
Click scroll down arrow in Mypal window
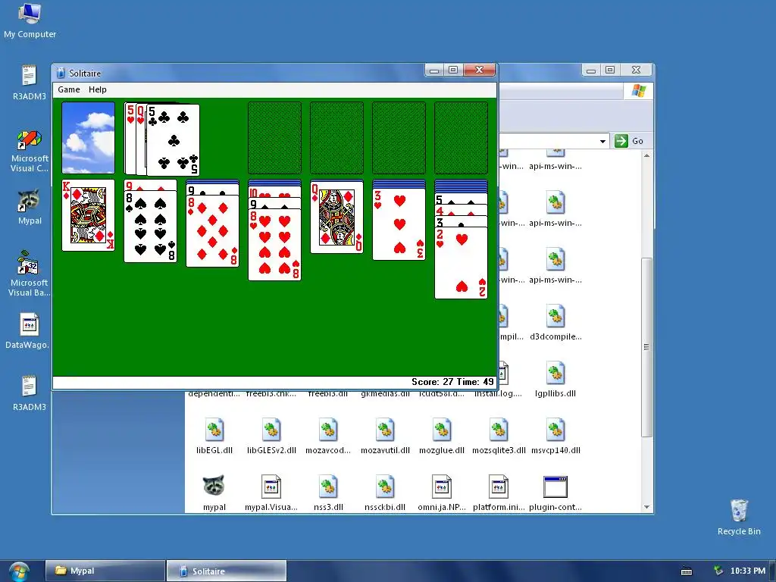pos(646,507)
